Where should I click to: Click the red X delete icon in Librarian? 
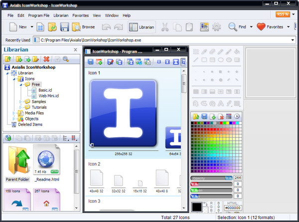pos(46,59)
